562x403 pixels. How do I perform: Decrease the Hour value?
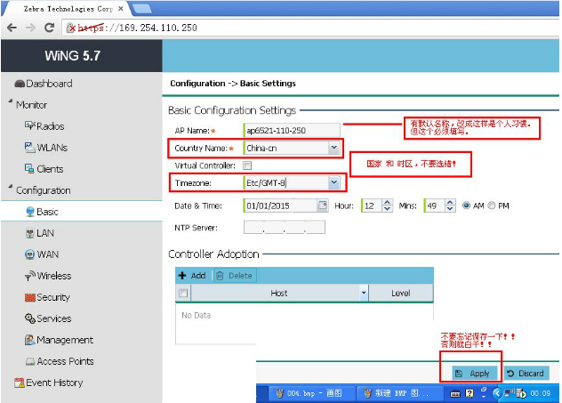coord(387,209)
